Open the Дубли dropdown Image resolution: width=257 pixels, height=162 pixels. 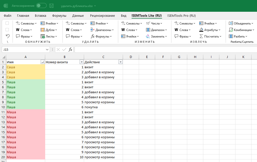coord(49,30)
